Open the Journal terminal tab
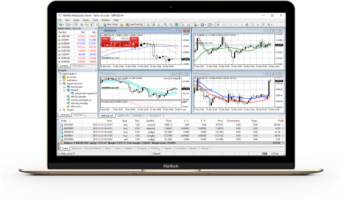345x201 pixels. point(204,149)
